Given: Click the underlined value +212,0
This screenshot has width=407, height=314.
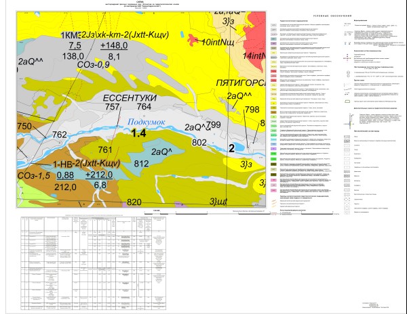Looking at the screenshot, I should pyautogui.click(x=99, y=175).
